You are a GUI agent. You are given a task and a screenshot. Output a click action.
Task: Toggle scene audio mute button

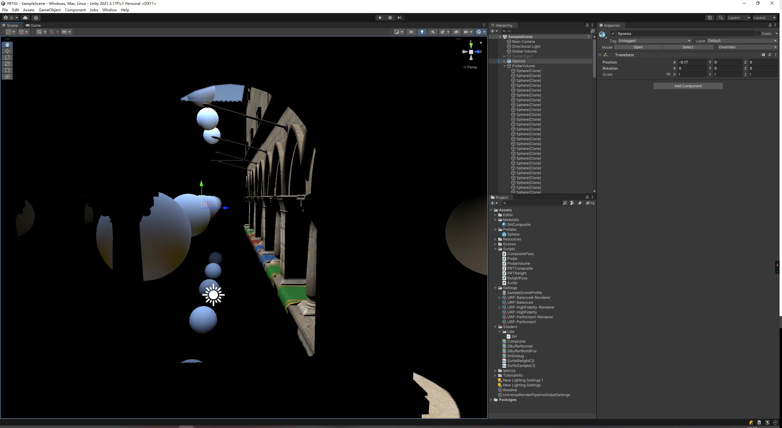433,32
